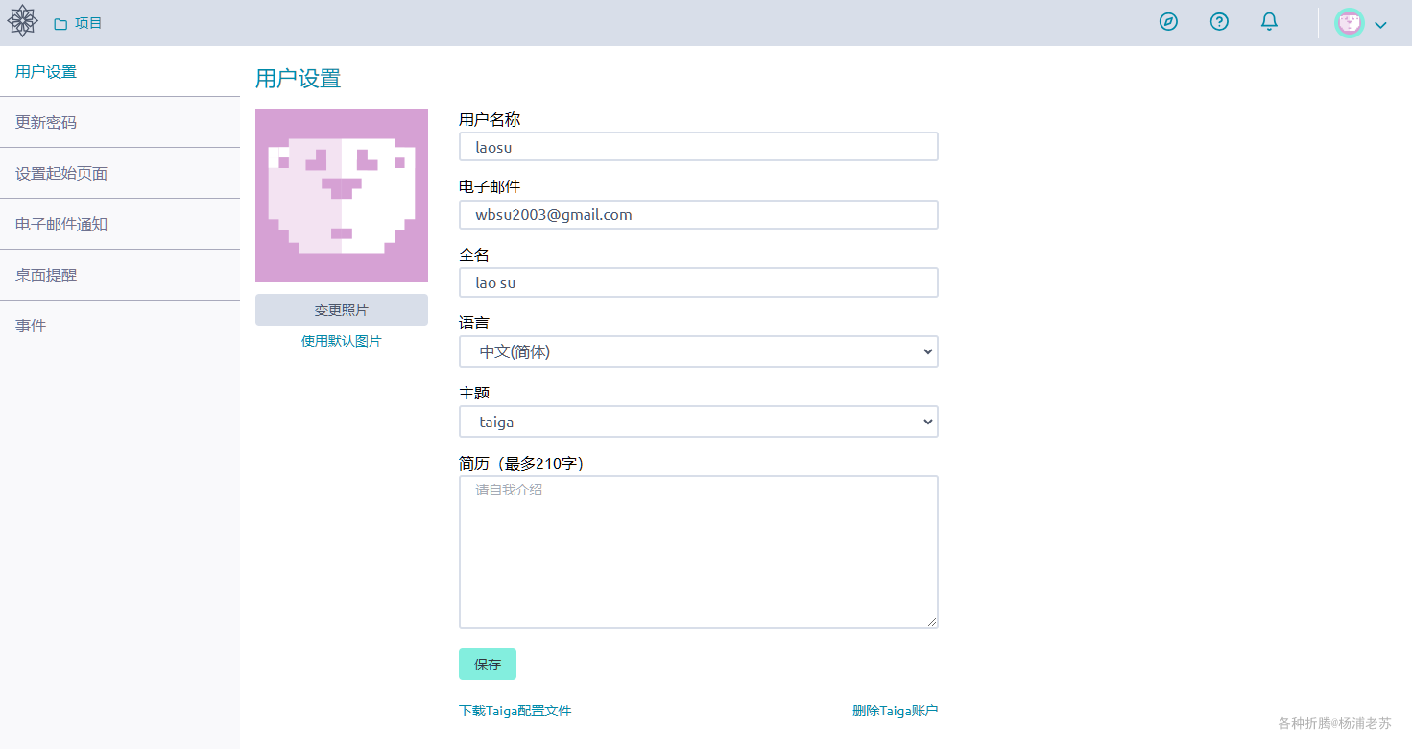Expand the user menu chevron
The image size is (1412, 749).
(1380, 25)
